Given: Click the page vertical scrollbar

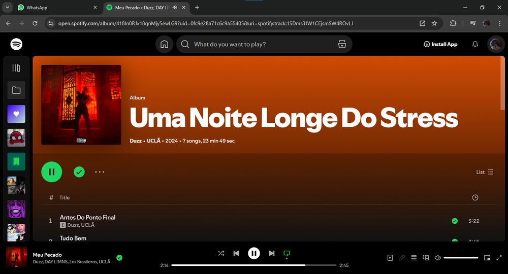Looking at the screenshot, I should [502, 83].
